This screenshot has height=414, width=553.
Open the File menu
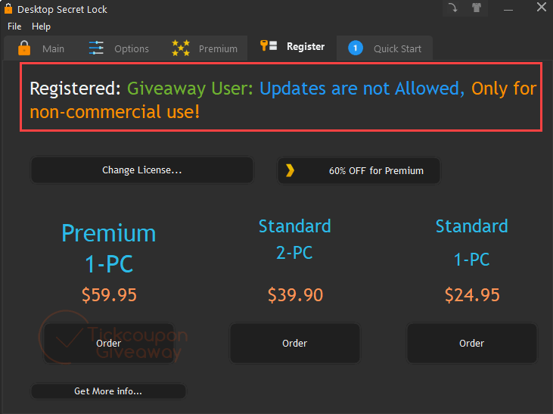point(14,26)
